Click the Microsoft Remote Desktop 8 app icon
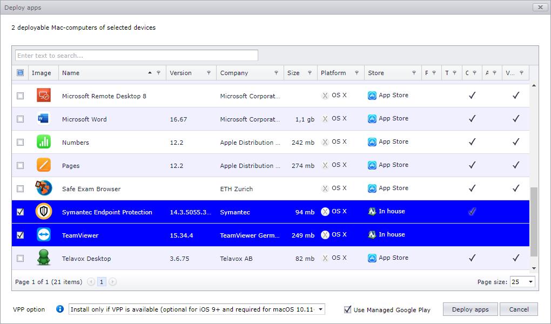Image resolution: width=551 pixels, height=324 pixels. click(x=44, y=95)
